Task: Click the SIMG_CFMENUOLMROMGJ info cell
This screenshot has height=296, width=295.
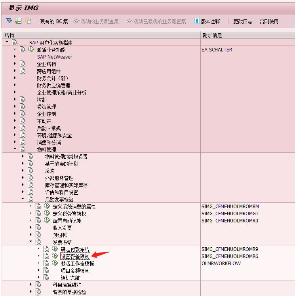Action: point(230,214)
